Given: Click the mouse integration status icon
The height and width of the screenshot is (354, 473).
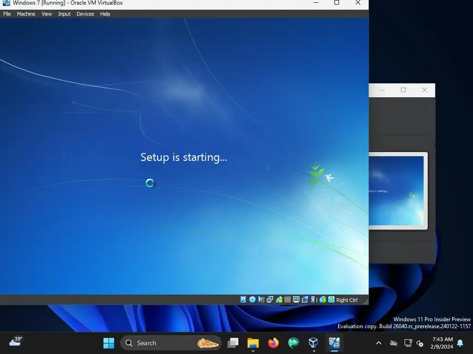Looking at the screenshot, I should [x=323, y=300].
